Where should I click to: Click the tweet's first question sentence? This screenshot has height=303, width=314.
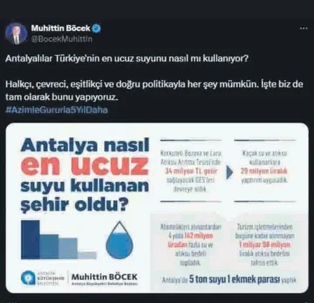[127, 59]
